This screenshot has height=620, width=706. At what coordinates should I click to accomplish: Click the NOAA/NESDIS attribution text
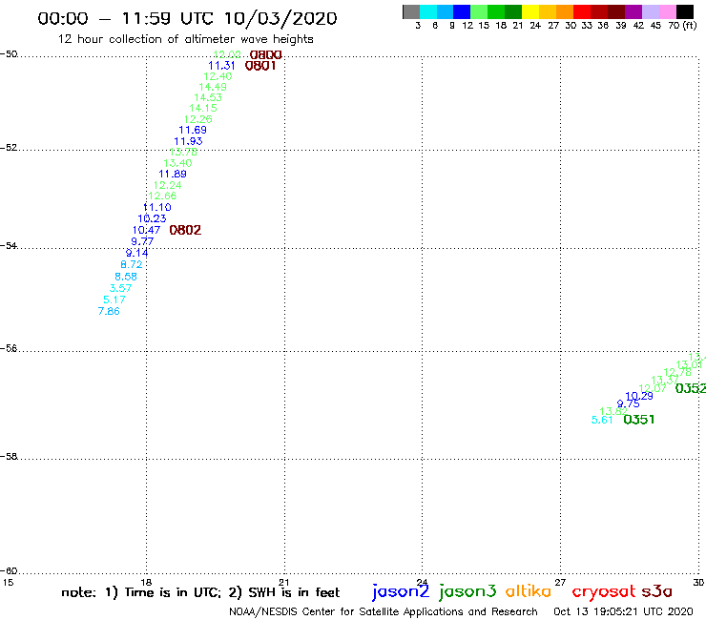coord(384,611)
